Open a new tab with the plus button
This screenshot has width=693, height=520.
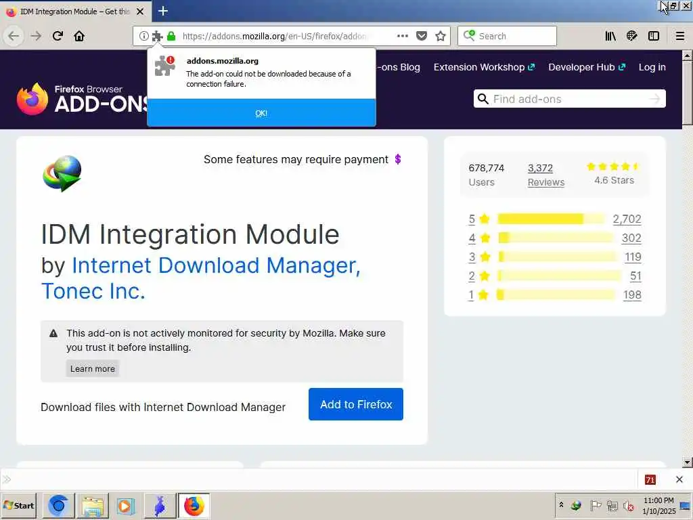[x=162, y=11]
